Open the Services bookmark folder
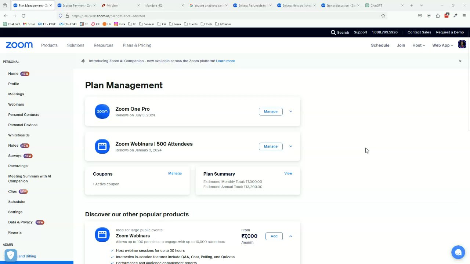This screenshot has height=264, width=470. tap(147, 24)
